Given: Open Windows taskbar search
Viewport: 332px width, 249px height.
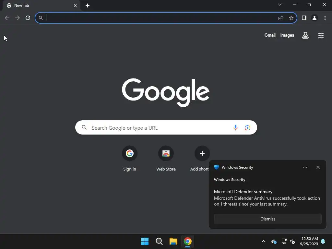Looking at the screenshot, I should point(159,241).
